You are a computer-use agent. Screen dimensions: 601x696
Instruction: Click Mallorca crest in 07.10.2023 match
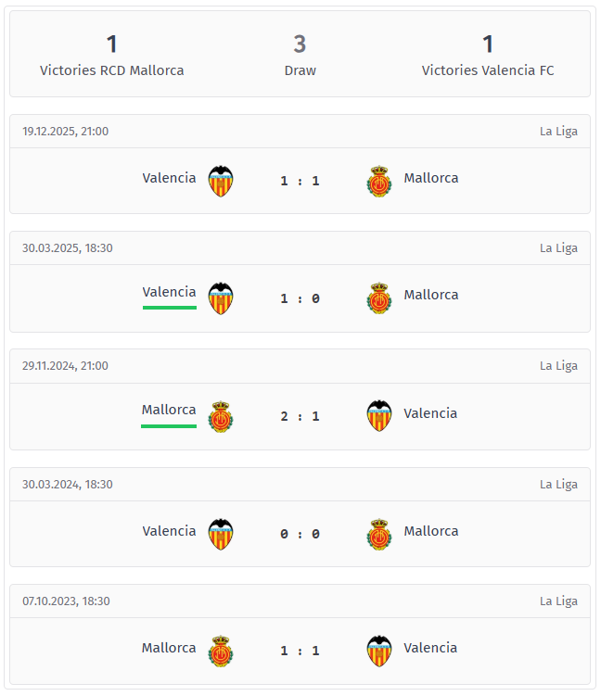(x=221, y=651)
